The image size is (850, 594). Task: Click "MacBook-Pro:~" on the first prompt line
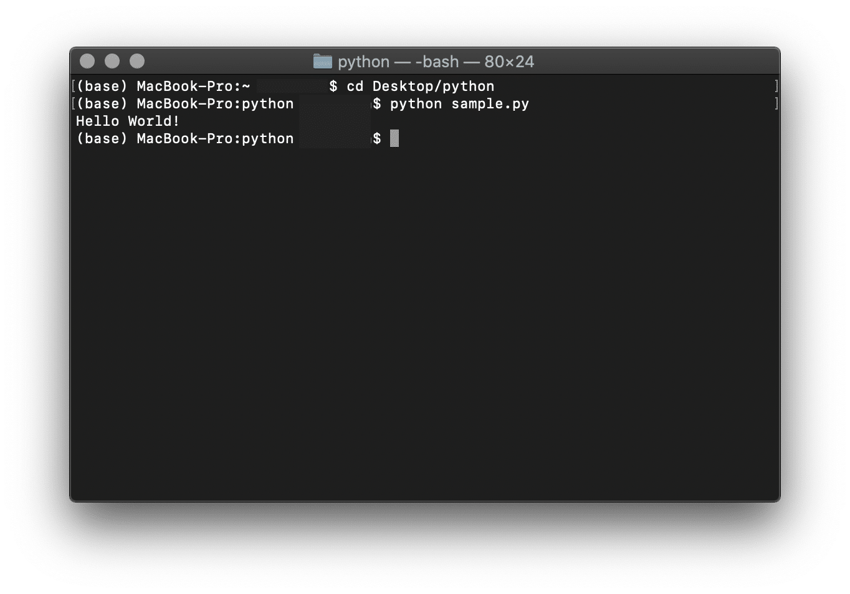[193, 87]
